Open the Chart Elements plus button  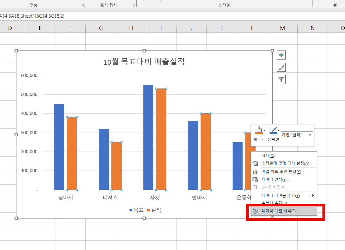tap(281, 55)
